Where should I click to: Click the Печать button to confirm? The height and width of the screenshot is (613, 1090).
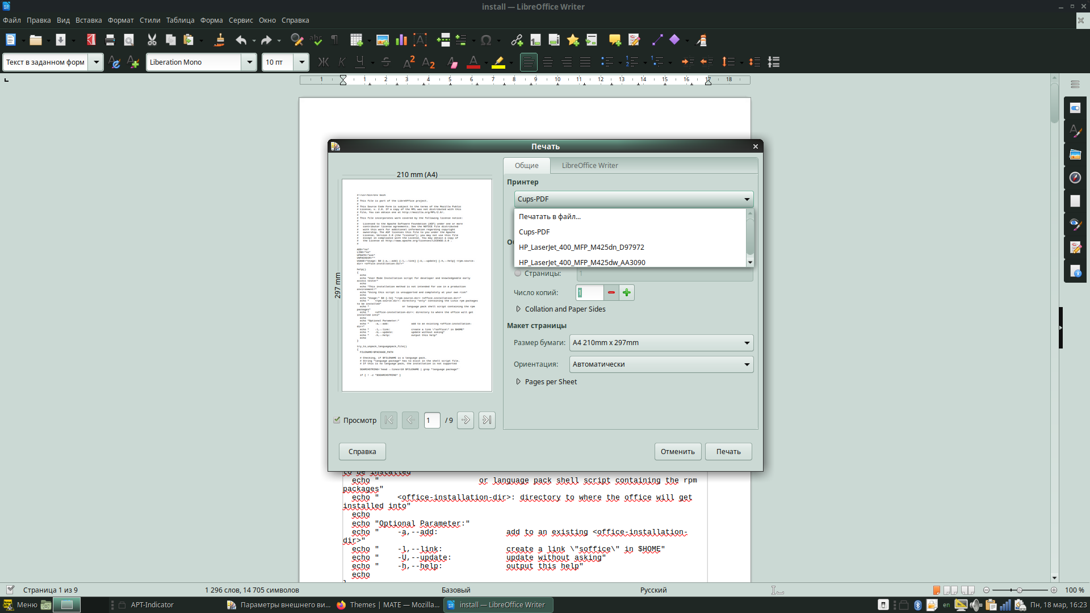[x=728, y=451]
